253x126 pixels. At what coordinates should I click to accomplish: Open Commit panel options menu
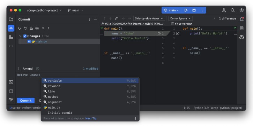click(90, 19)
